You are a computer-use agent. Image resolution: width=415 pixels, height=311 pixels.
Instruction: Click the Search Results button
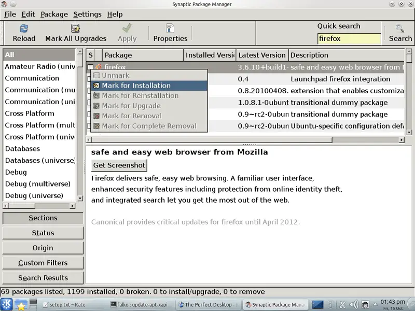[x=43, y=278]
